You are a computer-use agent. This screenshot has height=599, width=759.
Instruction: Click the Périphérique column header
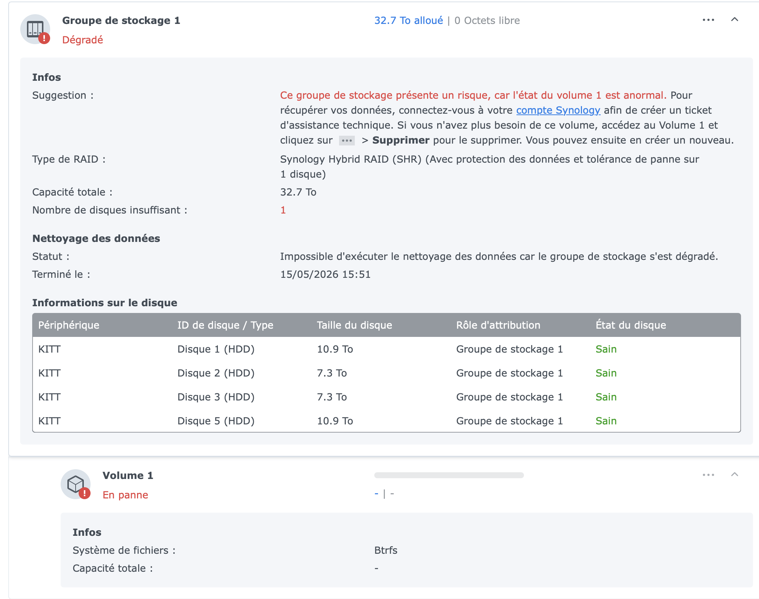[x=68, y=325]
